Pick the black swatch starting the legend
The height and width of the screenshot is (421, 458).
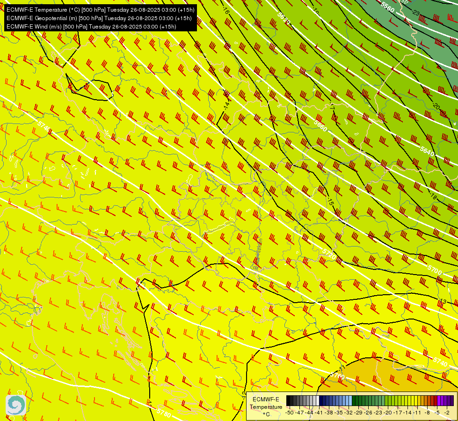coord(288,401)
